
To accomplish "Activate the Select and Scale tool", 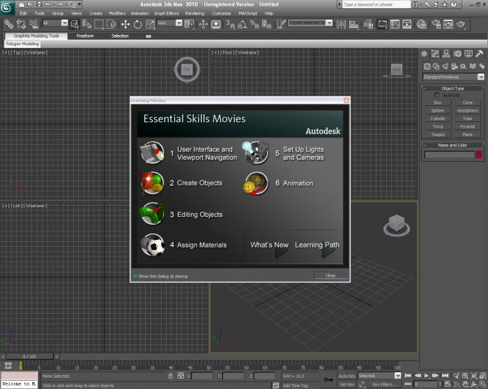I will pos(151,24).
